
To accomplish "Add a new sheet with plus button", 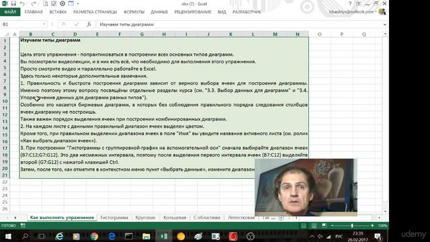I will pos(281,218).
